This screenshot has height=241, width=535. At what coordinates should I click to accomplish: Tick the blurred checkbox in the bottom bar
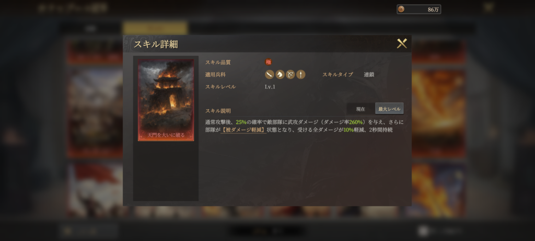(x=423, y=231)
